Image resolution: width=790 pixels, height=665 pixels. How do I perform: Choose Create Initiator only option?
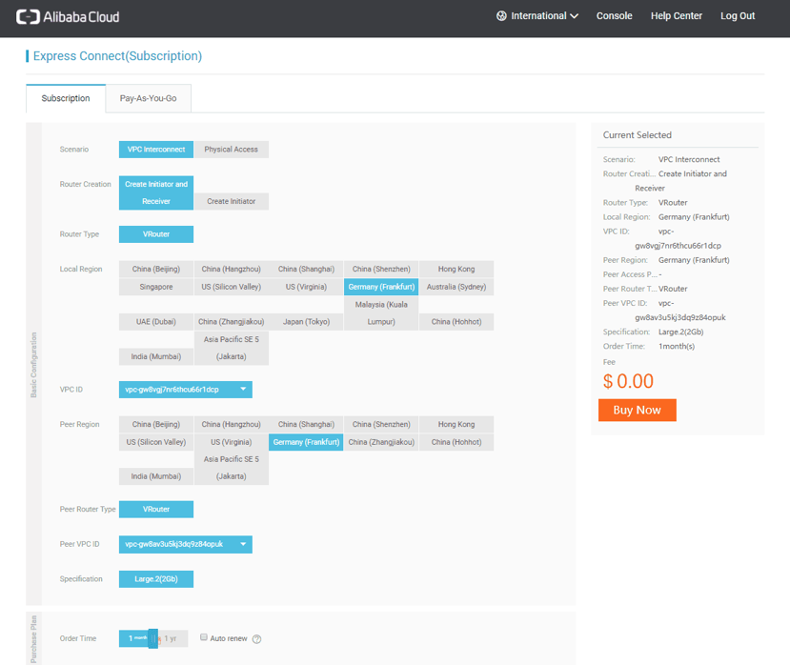(232, 202)
